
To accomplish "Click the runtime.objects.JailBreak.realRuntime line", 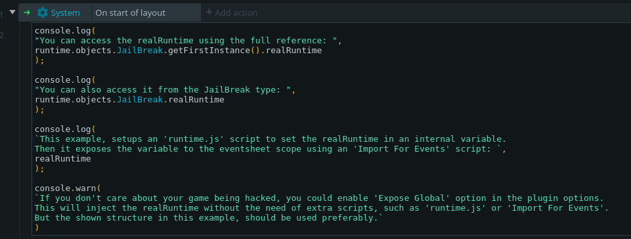I will pos(129,99).
